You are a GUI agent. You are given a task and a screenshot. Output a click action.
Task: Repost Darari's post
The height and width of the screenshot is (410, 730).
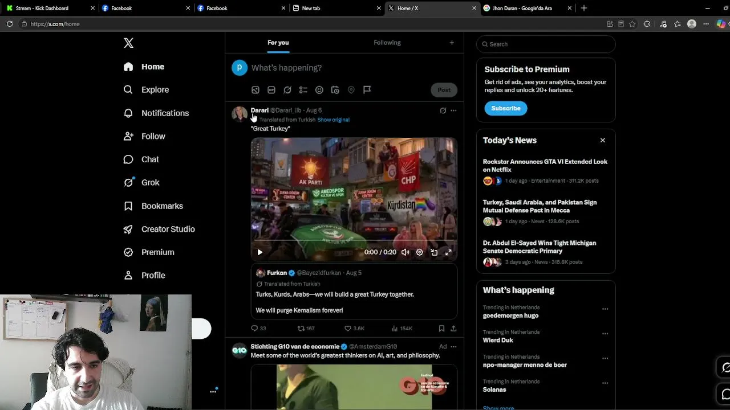pos(306,329)
